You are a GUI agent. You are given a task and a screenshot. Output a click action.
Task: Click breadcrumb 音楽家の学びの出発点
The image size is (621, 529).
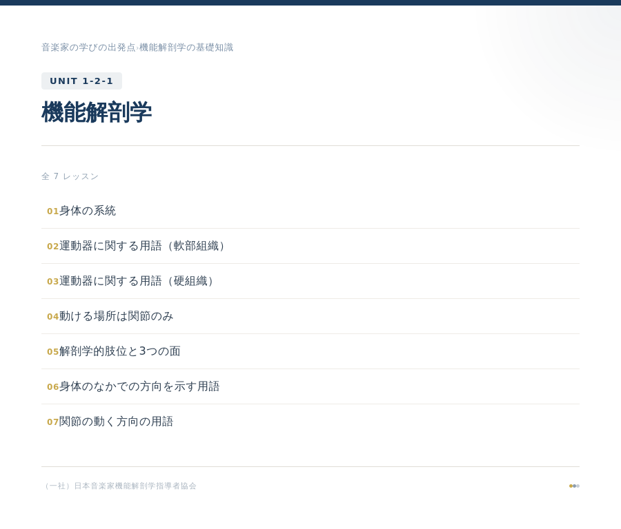click(x=88, y=48)
